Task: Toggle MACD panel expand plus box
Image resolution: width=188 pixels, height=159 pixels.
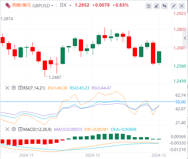Action: coord(20,130)
